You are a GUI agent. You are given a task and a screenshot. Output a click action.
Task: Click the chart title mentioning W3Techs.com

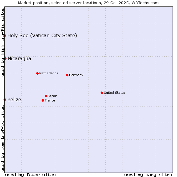pyautogui.click(x=88, y=3)
